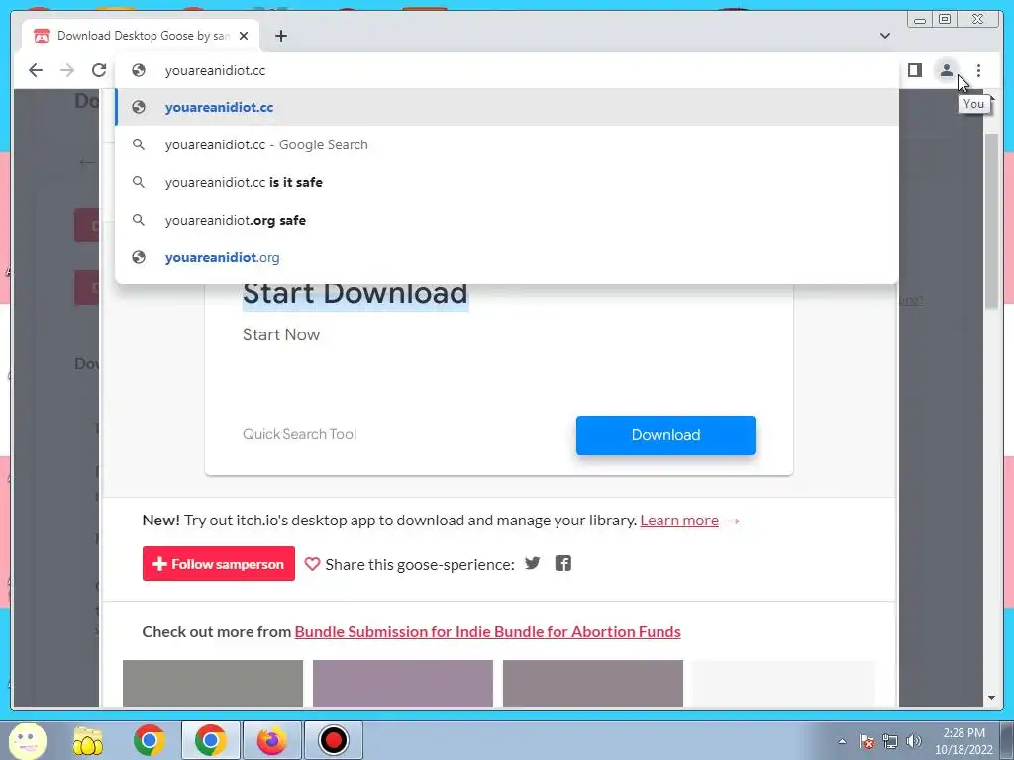This screenshot has width=1014, height=760.
Task: Select the youareanidiot.org URL suggestion
Action: [x=506, y=257]
